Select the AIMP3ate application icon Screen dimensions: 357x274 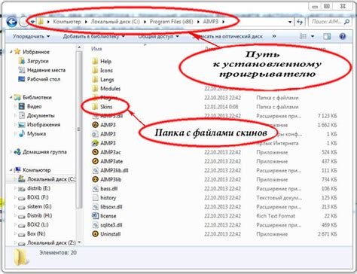[95, 161]
